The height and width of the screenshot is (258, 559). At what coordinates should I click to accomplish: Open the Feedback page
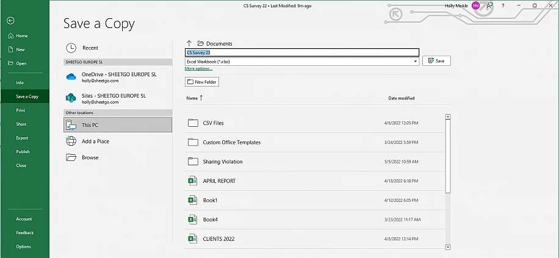coord(24,233)
